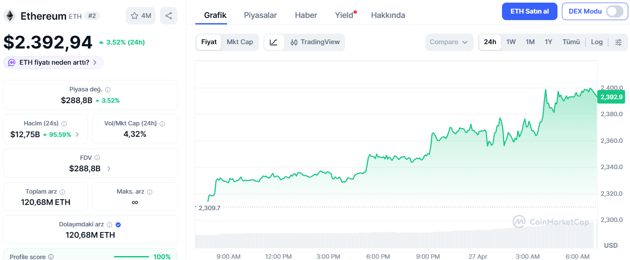Add Ethereum to watchlist with star button
The width and height of the screenshot is (630, 260).
coord(141,16)
